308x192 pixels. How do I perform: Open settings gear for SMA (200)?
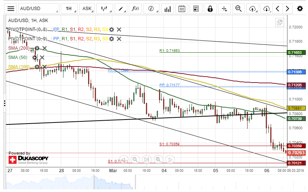(x=37, y=48)
